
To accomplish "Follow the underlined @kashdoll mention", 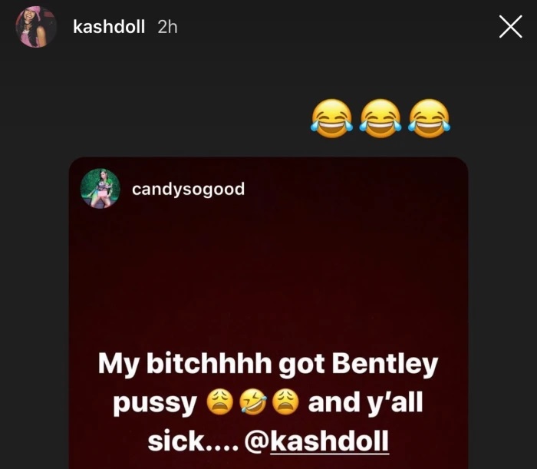I will 317,441.
